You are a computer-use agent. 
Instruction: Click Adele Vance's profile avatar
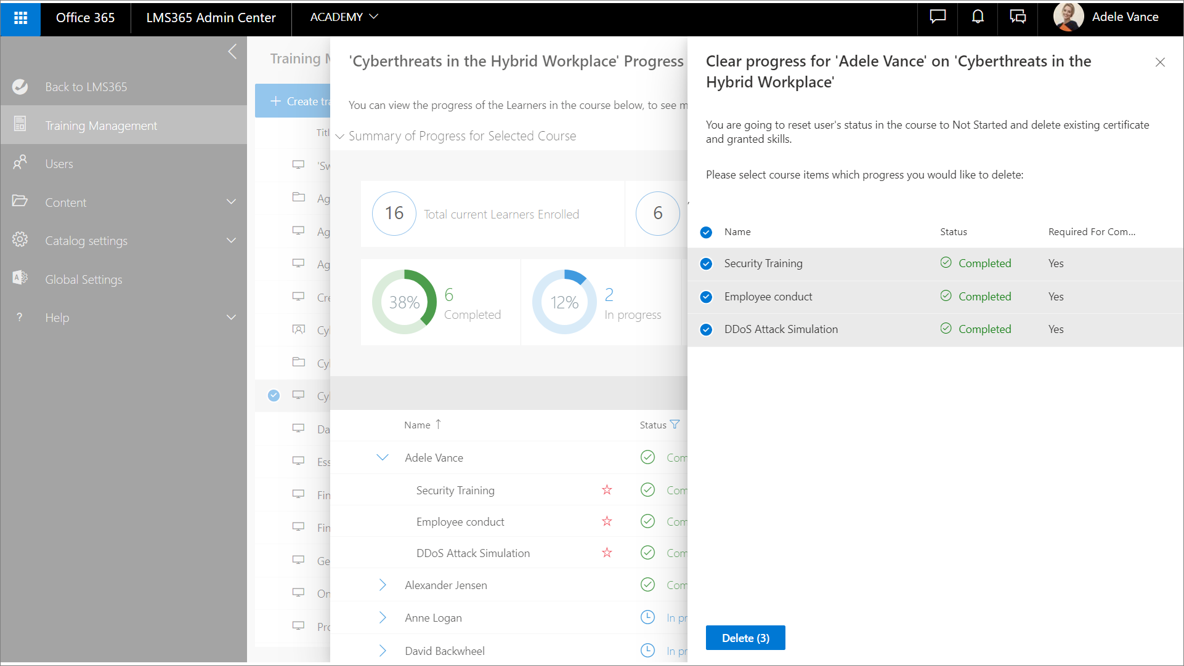[x=1068, y=17]
